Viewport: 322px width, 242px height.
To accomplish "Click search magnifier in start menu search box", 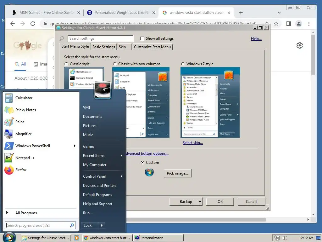I will (x=72, y=225).
